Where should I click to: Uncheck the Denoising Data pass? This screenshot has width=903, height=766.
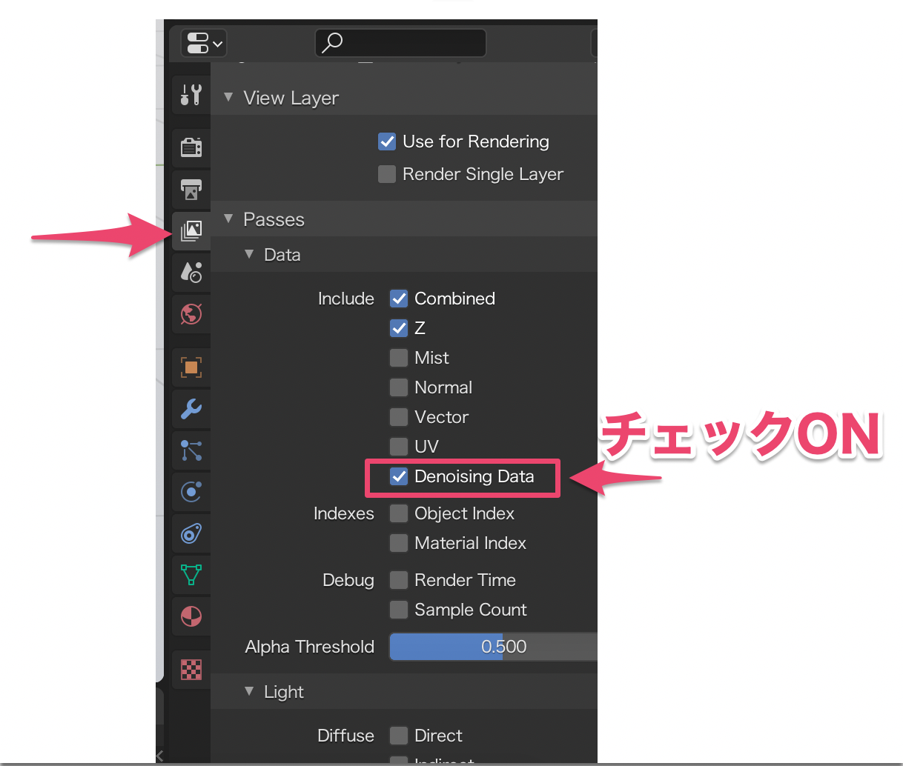(x=399, y=476)
